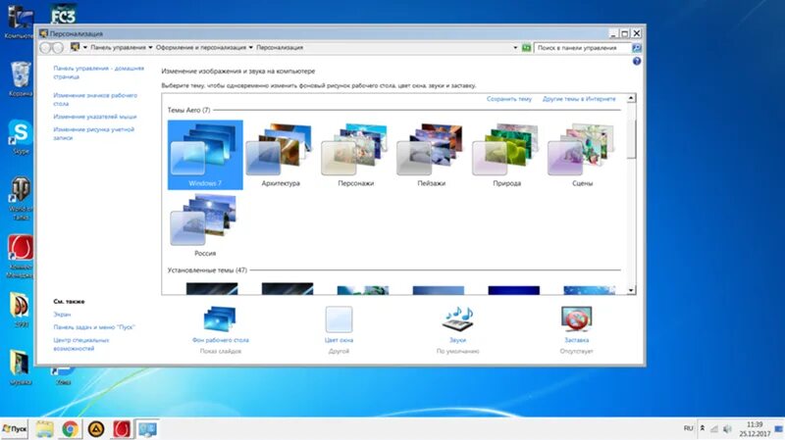Show hidden tray icons arrow
The height and width of the screenshot is (440, 785).
click(x=703, y=428)
